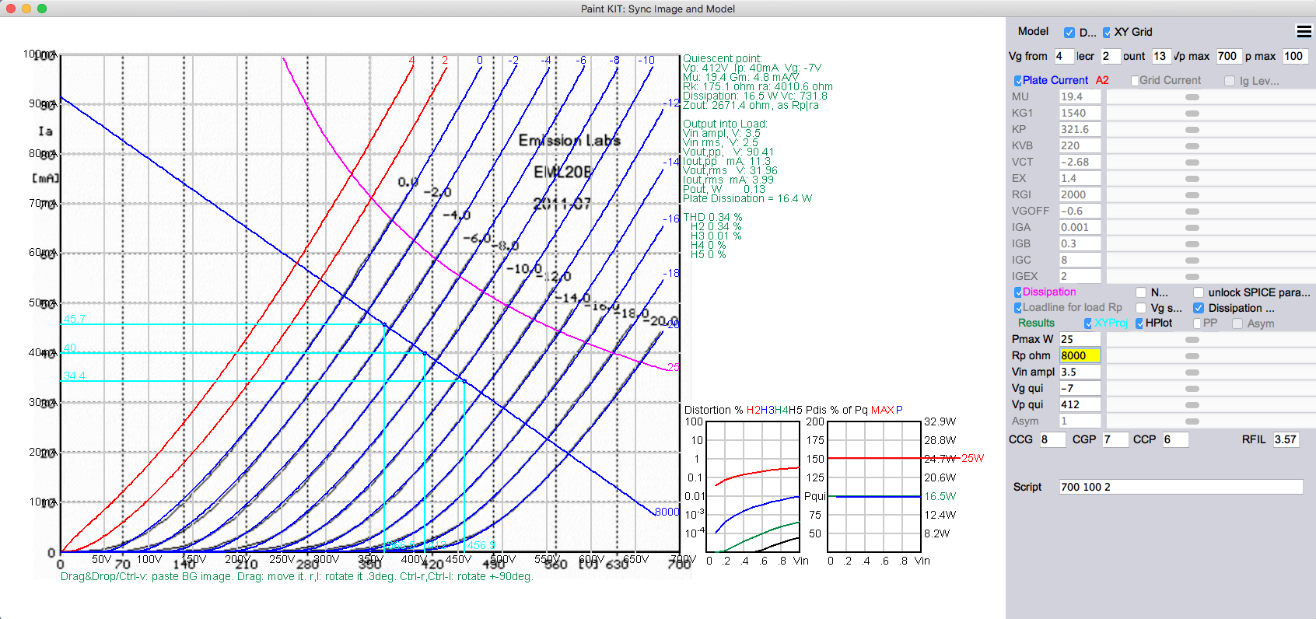Click the KVB slider handle

pos(1192,146)
